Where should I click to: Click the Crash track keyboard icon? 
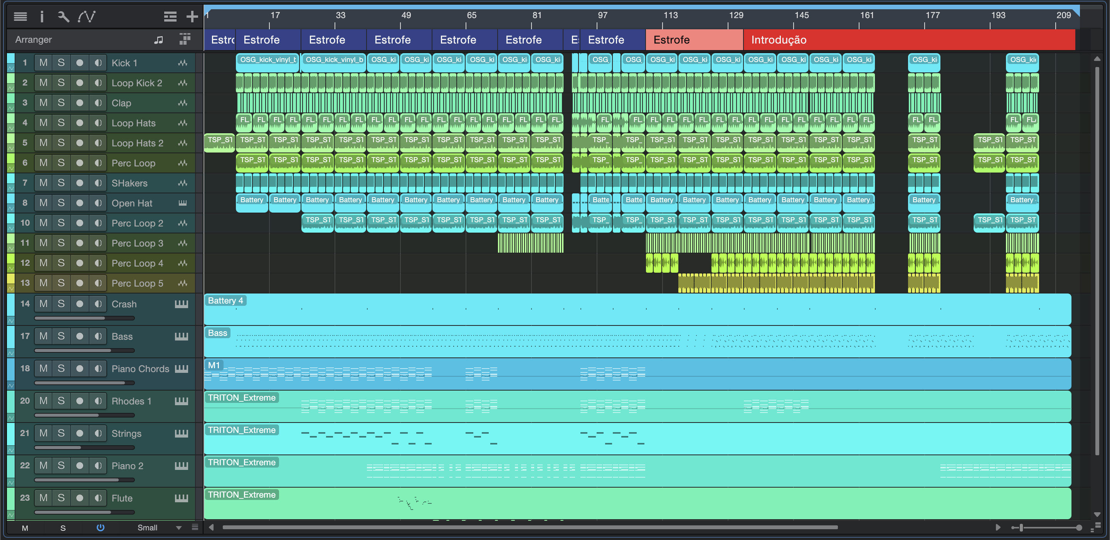click(x=182, y=304)
